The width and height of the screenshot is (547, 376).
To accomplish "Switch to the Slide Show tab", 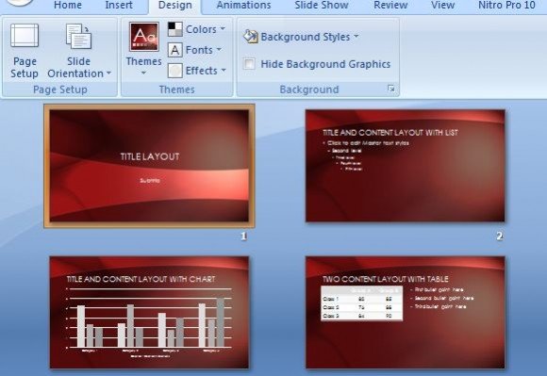I will (322, 6).
